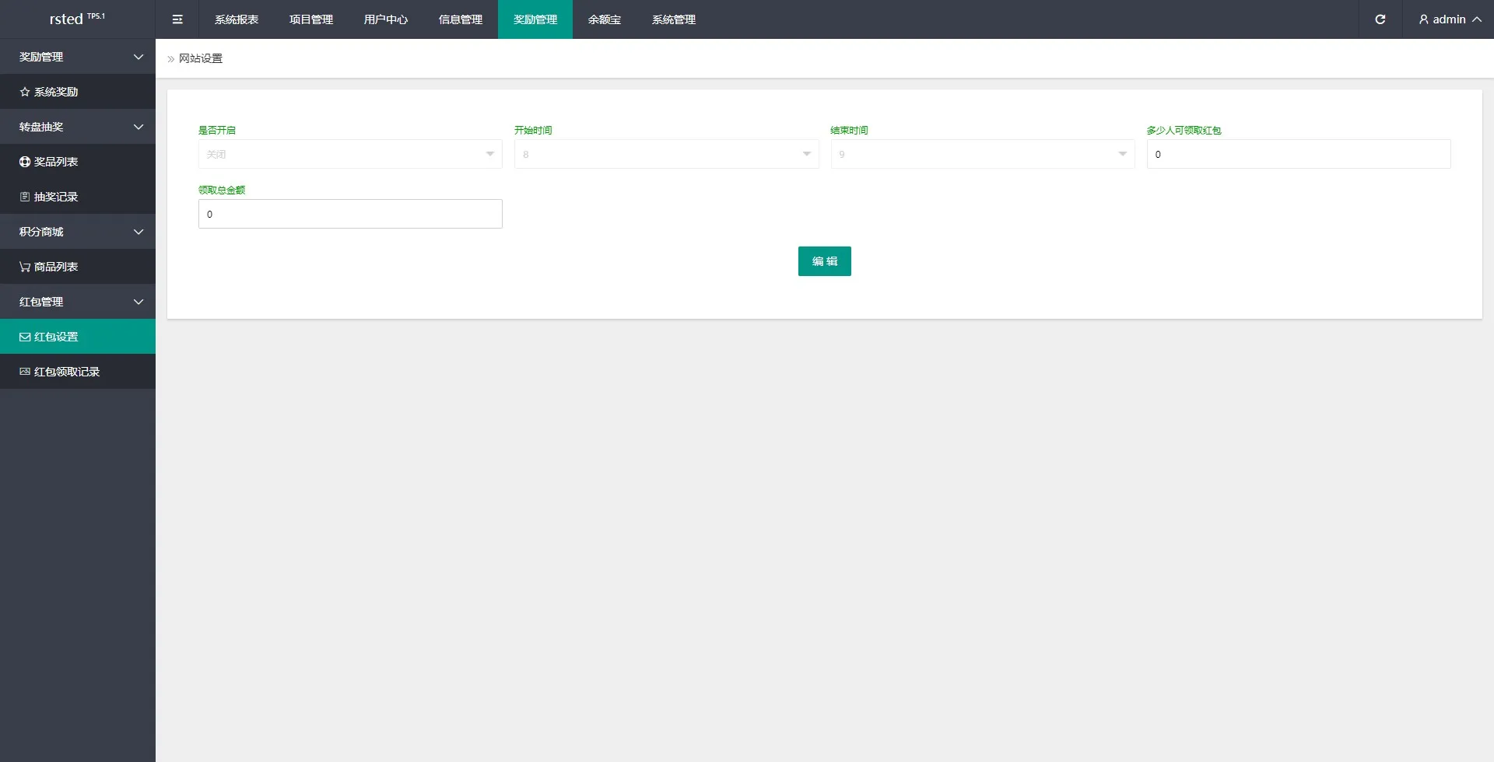The width and height of the screenshot is (1494, 762).
Task: Open the 开始时间 dropdown
Action: point(666,154)
